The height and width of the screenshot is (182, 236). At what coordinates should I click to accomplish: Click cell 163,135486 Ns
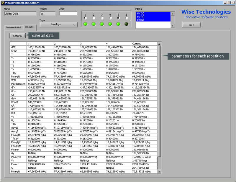40,47
